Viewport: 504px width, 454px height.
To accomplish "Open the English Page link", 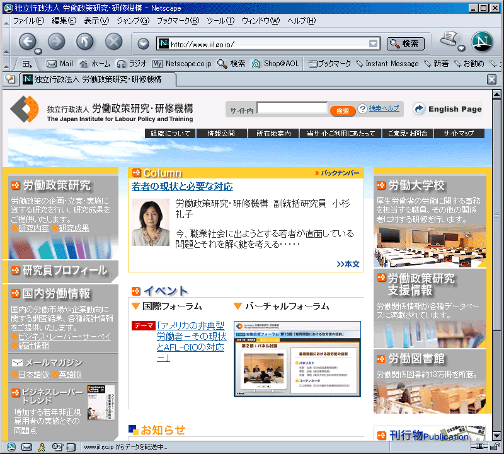I will coord(448,109).
